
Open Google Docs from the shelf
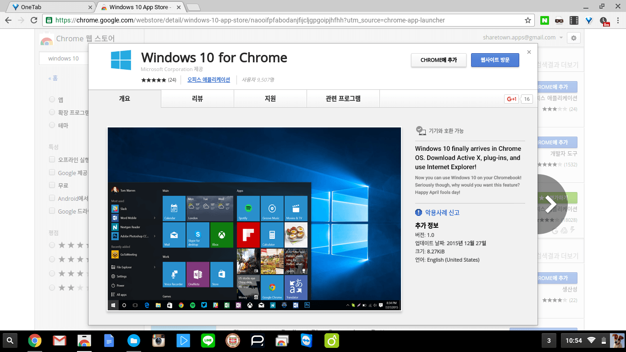click(x=109, y=341)
